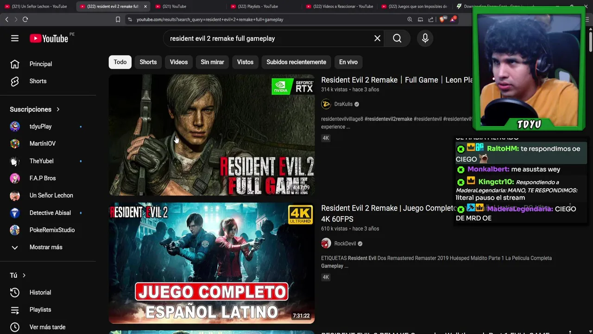Open DraKulis channel name link

click(343, 104)
